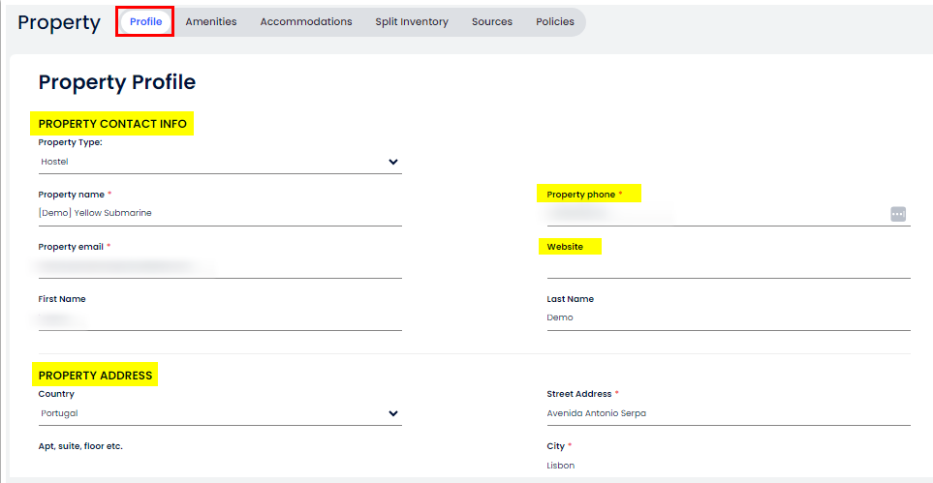Select the Website input field

[728, 266]
